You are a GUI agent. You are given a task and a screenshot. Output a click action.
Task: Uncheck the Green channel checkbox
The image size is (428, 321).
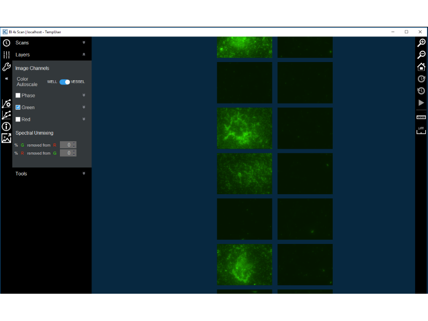[18, 108]
